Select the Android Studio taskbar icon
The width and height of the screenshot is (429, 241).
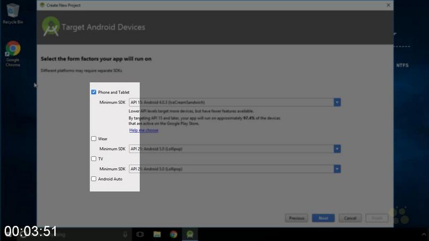click(x=190, y=234)
